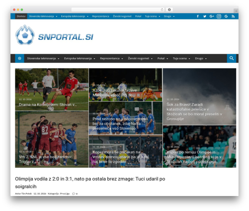Open the RSS feed icon
249x211 pixels.
pos(233,16)
